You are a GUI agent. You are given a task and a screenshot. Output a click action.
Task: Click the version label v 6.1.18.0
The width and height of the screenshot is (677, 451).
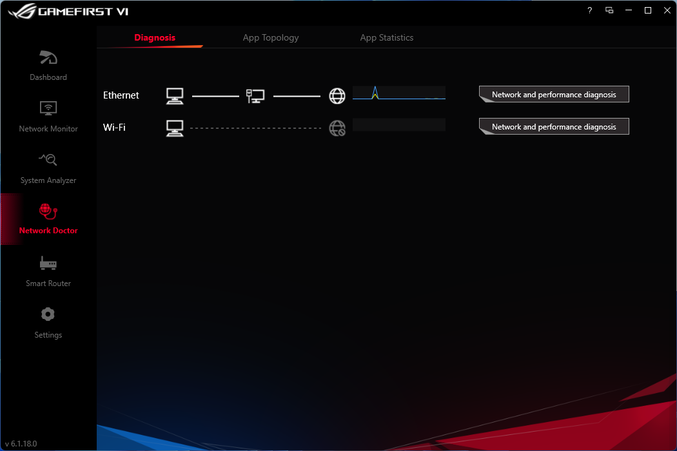tap(21, 443)
